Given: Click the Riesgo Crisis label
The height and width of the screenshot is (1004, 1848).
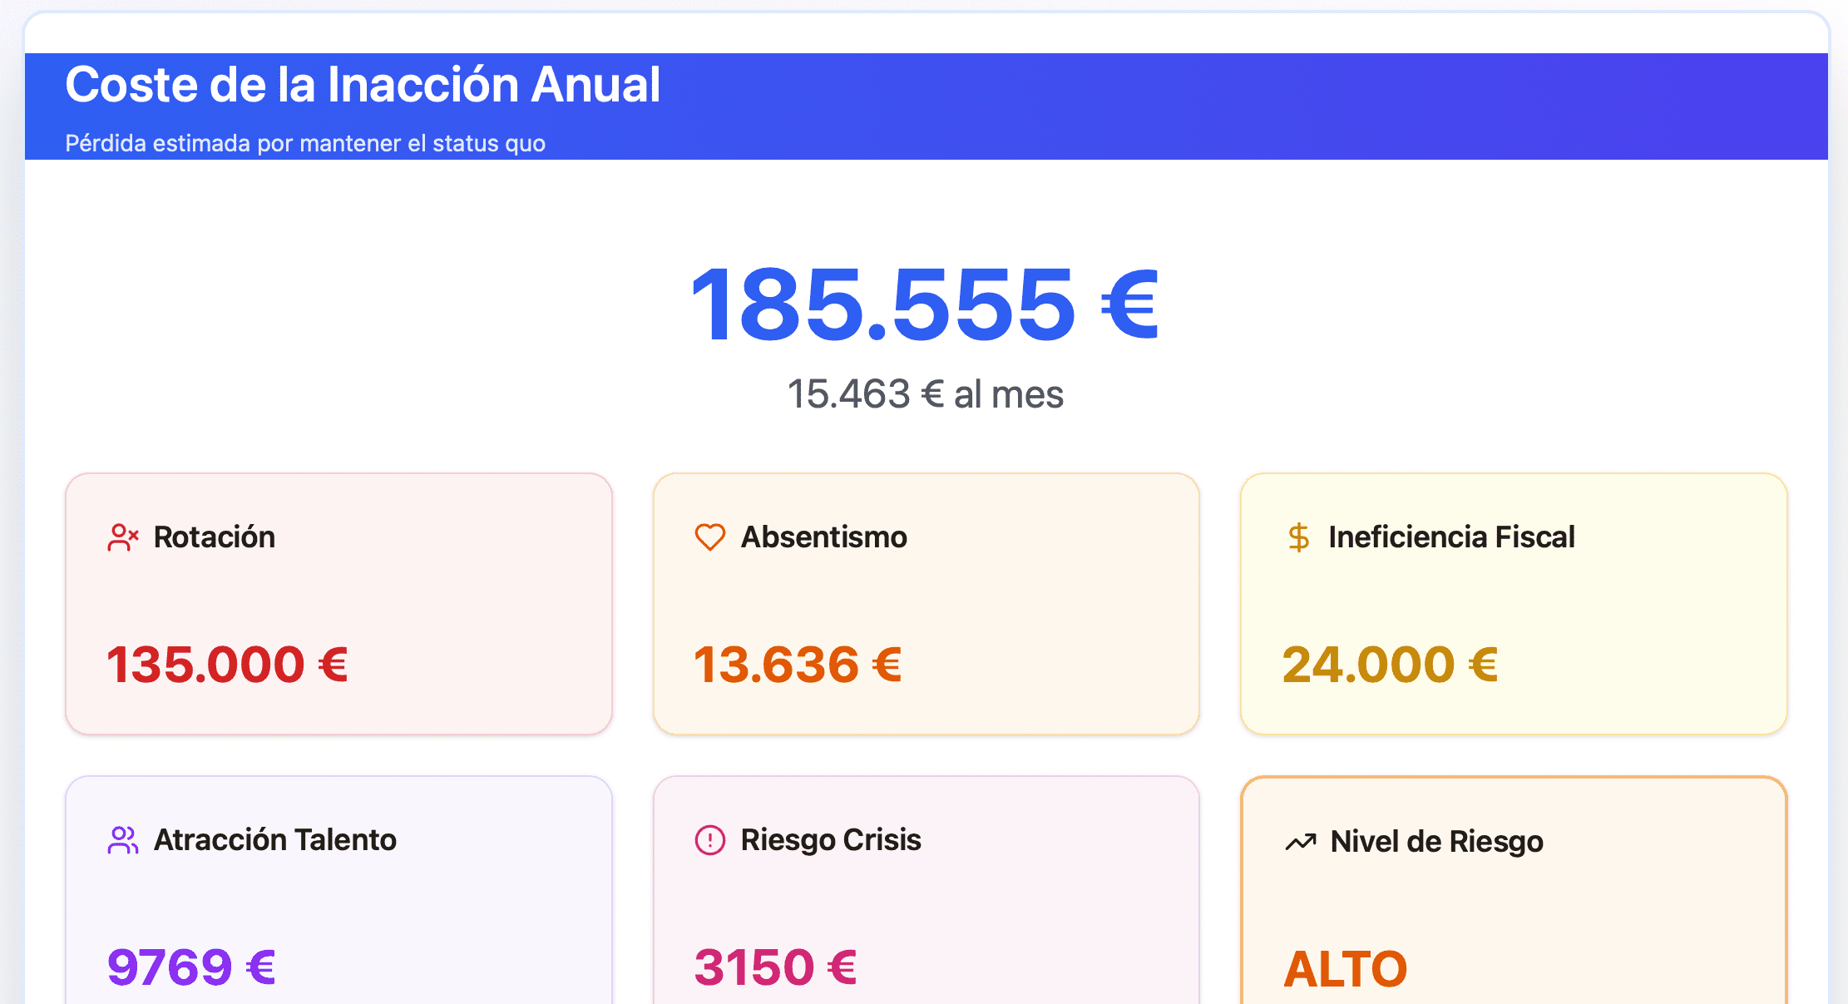Looking at the screenshot, I should coord(831,840).
